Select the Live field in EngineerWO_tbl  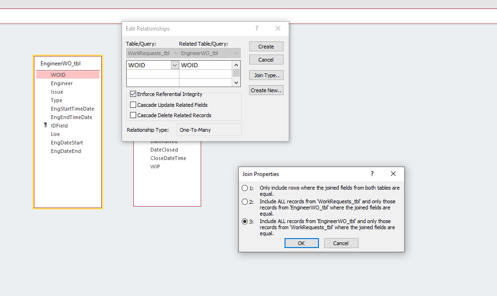coord(55,134)
